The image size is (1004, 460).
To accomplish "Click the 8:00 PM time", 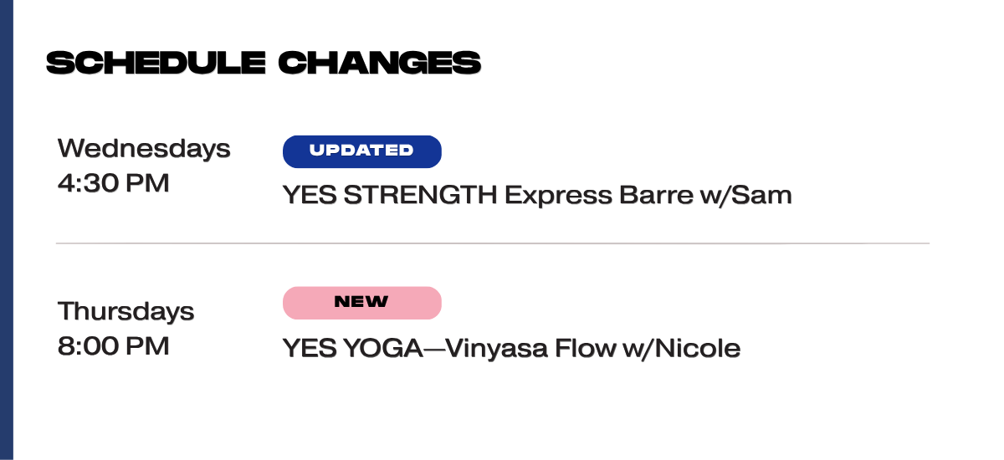I will (x=113, y=346).
